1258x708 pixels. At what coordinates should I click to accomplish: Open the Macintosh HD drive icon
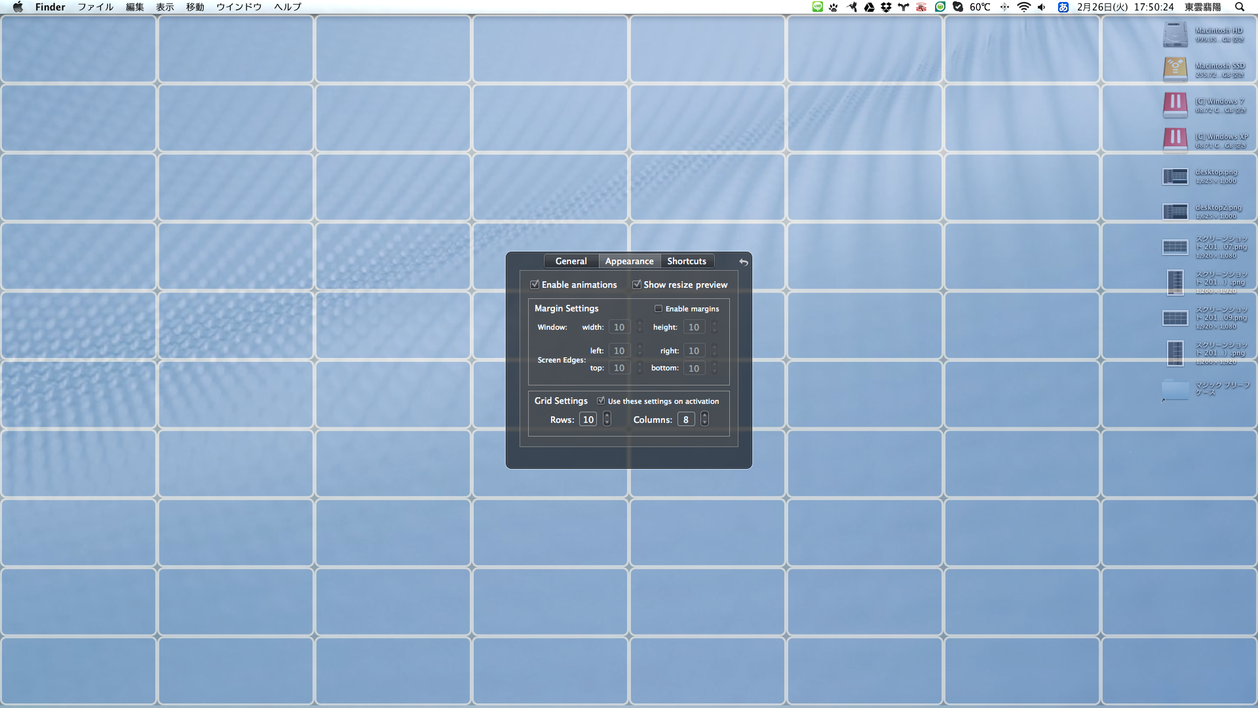pos(1175,35)
